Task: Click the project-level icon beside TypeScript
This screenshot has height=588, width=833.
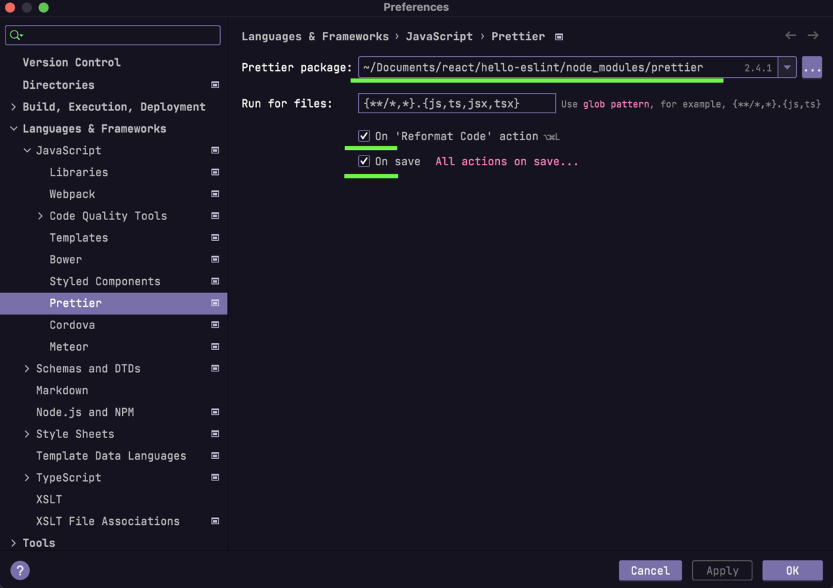Action: click(215, 478)
